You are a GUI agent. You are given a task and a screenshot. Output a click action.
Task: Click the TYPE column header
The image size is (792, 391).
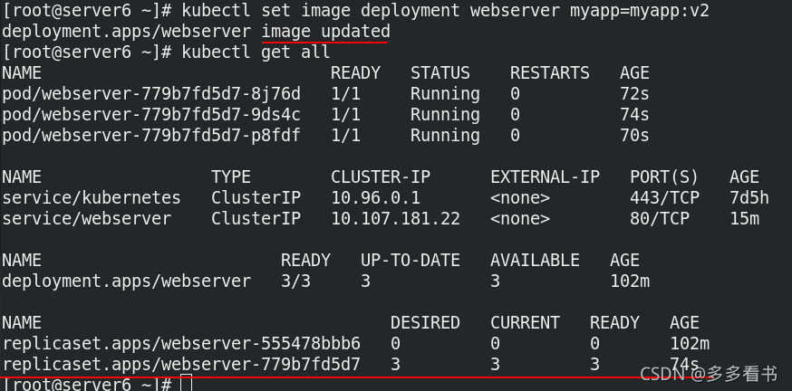click(231, 177)
